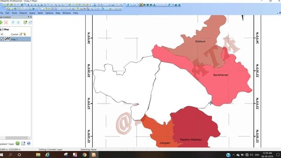281x158 pixels.
Task: Open the Tools menu
Action: pos(14,13)
